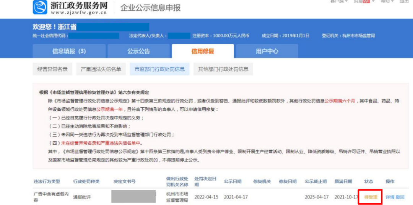Click 撤回 to withdraw the application
The width and height of the screenshot is (413, 205).
pyautogui.click(x=400, y=197)
